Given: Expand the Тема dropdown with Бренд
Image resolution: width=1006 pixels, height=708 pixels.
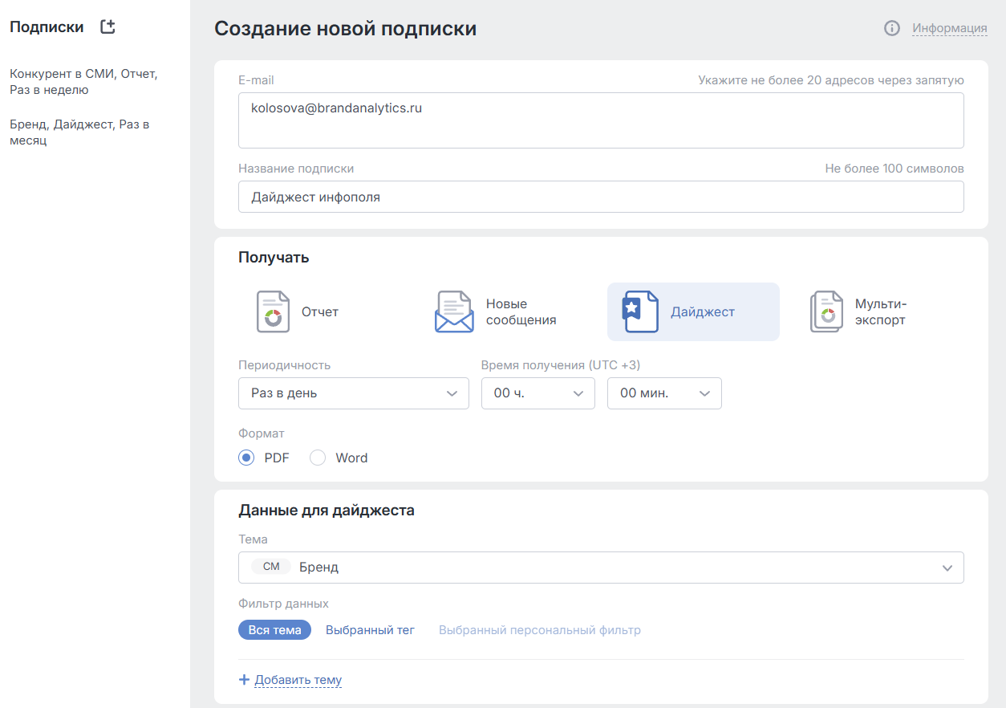Looking at the screenshot, I should coord(601,567).
